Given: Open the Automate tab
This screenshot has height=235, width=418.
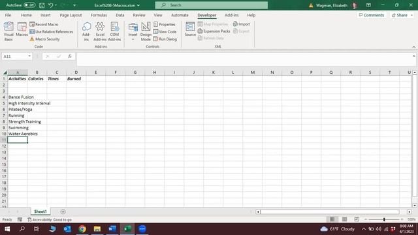Looking at the screenshot, I should [x=180, y=15].
